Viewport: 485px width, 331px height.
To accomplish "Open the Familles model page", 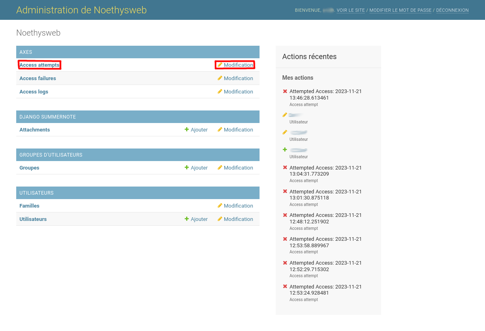I will pos(29,206).
